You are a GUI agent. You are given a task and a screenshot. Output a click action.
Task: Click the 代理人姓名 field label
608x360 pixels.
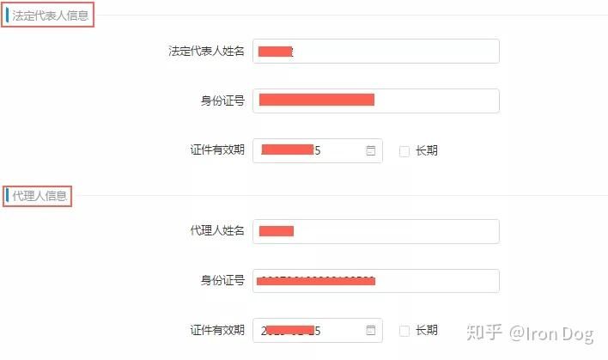pyautogui.click(x=217, y=231)
